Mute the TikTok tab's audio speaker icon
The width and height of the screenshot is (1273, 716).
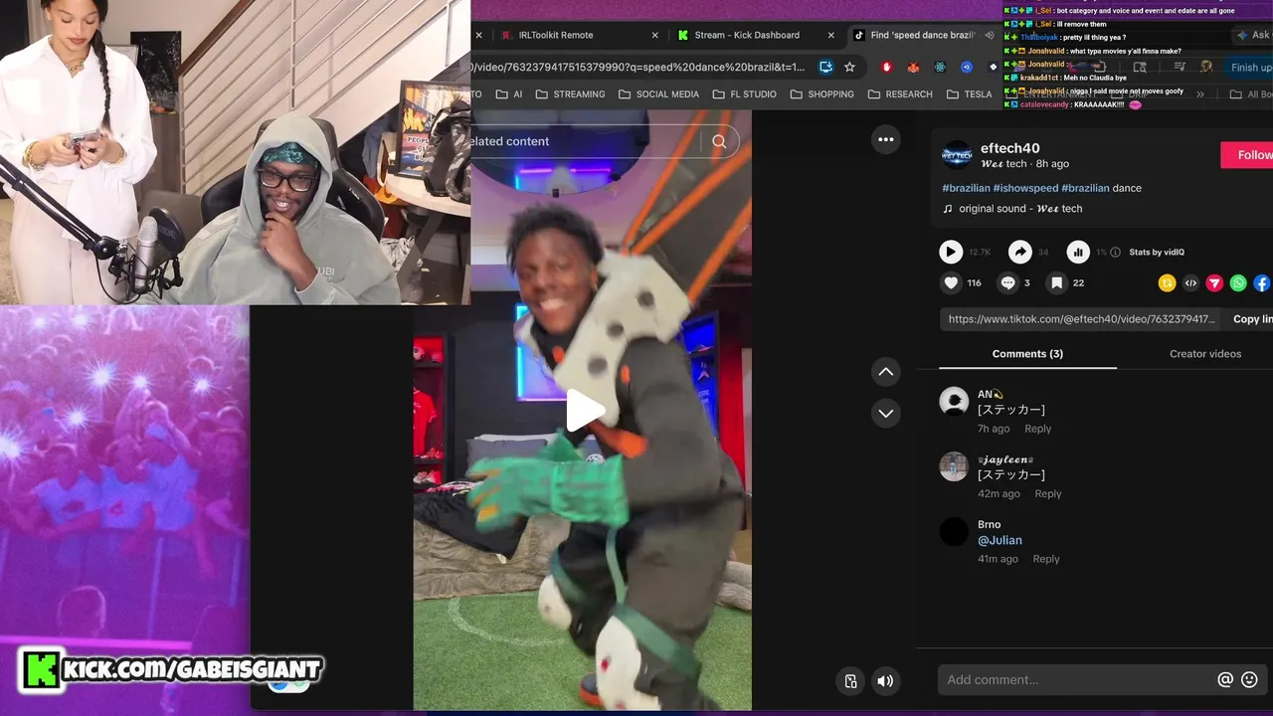point(990,35)
